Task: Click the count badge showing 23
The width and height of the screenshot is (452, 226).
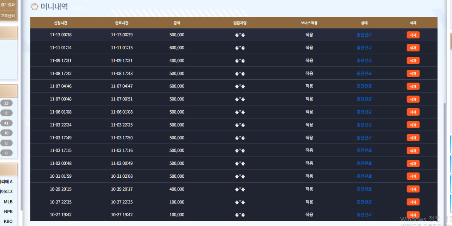Action: point(6,103)
